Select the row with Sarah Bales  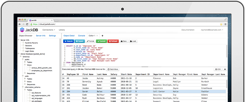point(144,91)
